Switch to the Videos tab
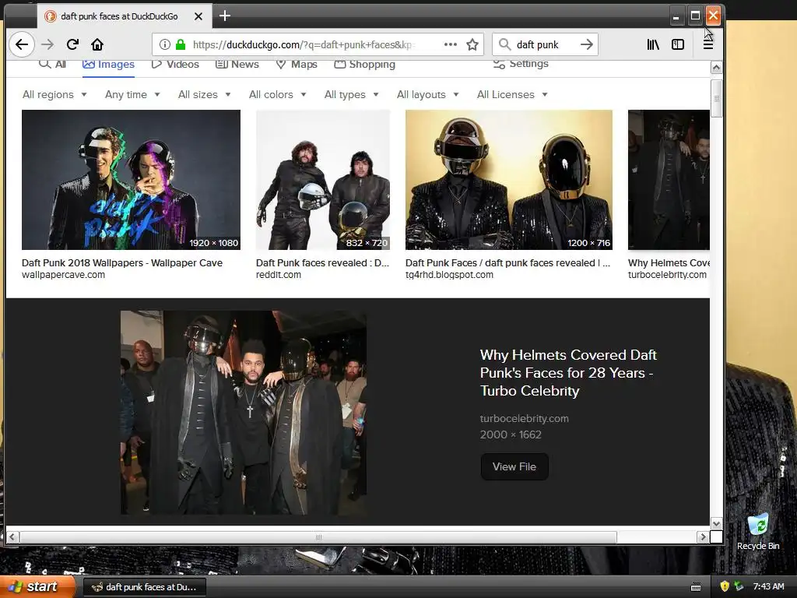The height and width of the screenshot is (598, 797). tap(175, 65)
